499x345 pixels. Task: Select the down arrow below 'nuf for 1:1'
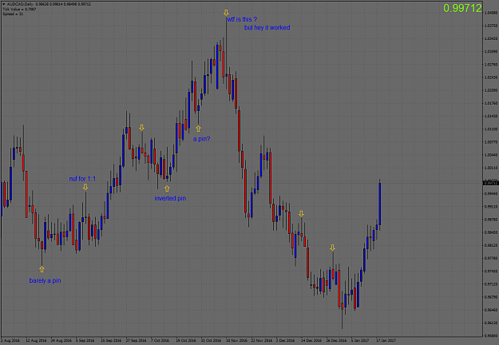tap(85, 187)
